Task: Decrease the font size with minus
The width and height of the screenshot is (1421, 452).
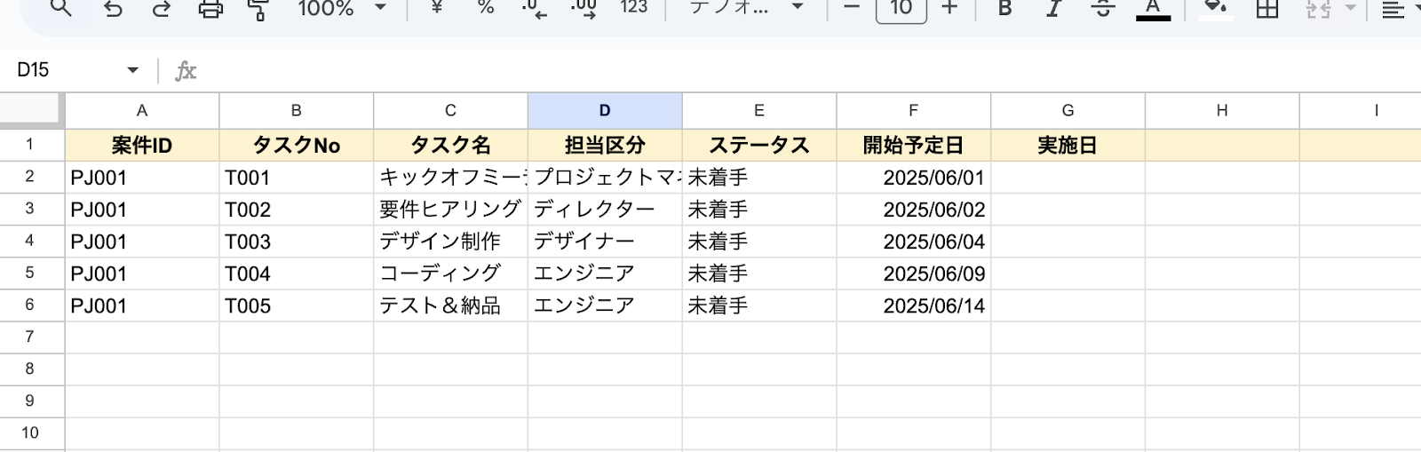Action: (851, 8)
